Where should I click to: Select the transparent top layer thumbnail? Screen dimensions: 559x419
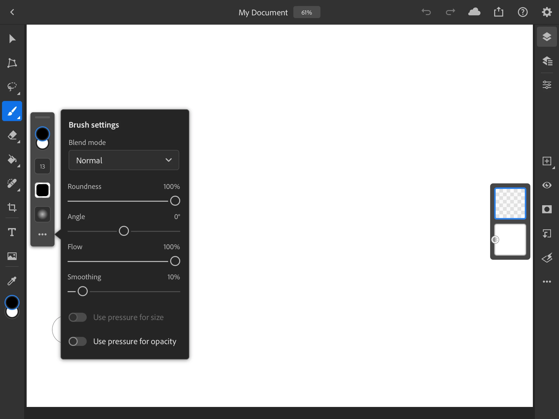coord(510,203)
